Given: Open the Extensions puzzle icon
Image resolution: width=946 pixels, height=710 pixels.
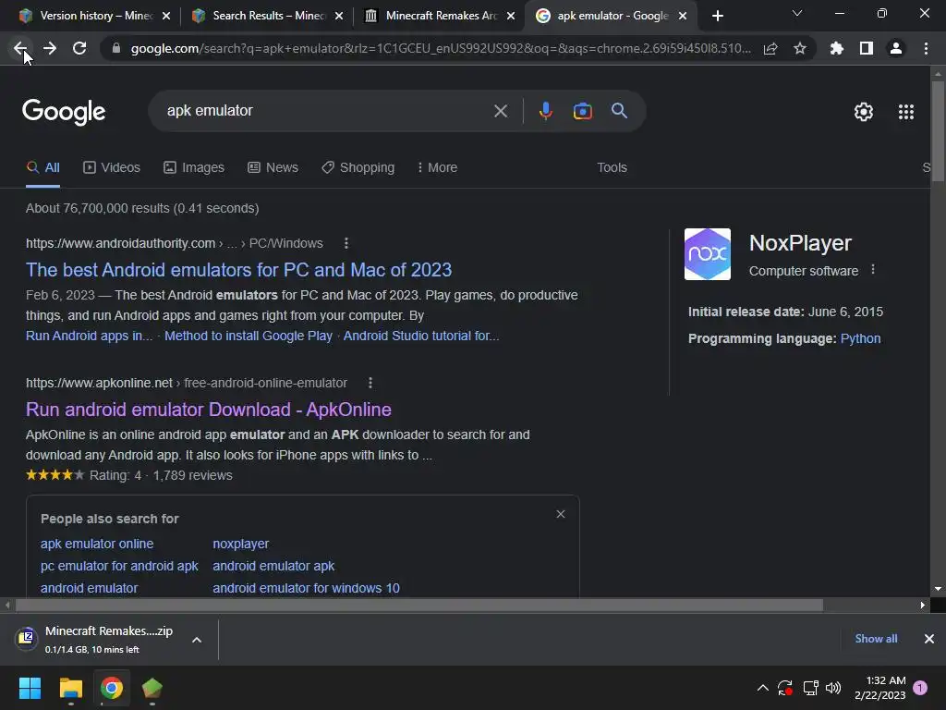Looking at the screenshot, I should (837, 48).
